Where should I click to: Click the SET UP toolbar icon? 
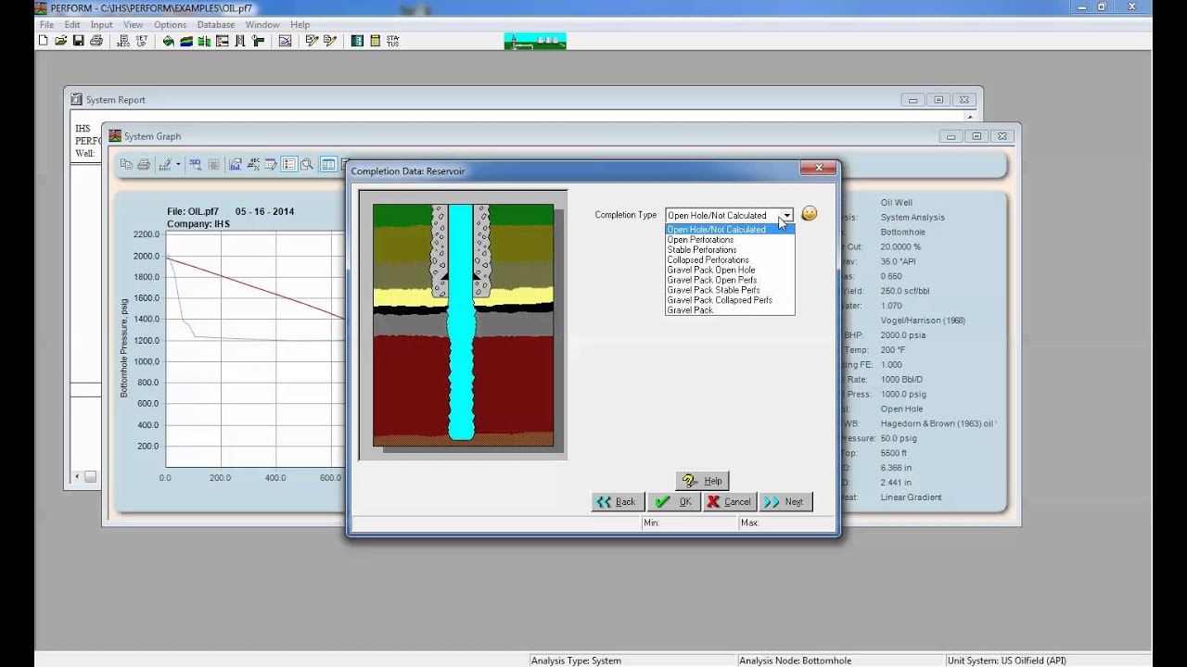pyautogui.click(x=142, y=41)
